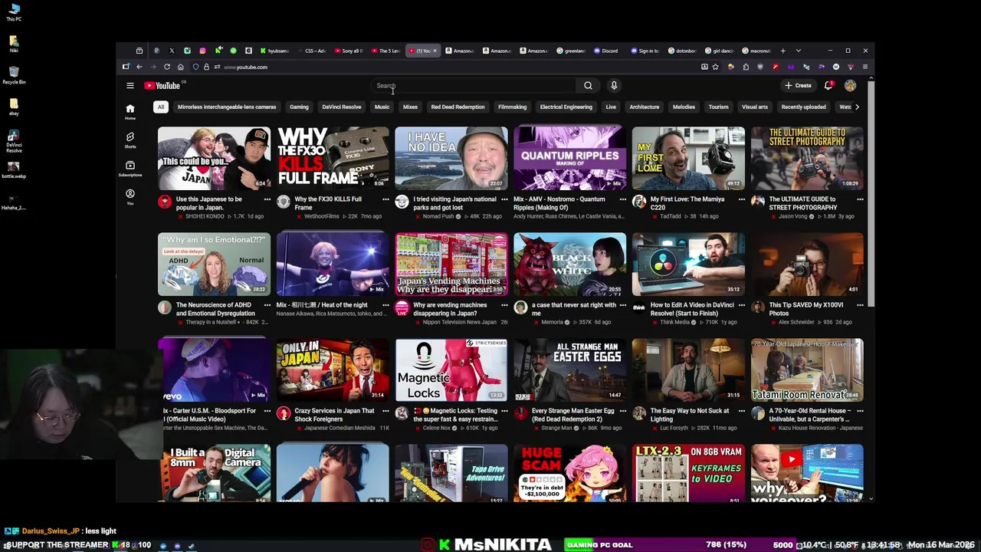Open the Nippon Television News channel avatar
The image size is (981, 552).
point(402,307)
